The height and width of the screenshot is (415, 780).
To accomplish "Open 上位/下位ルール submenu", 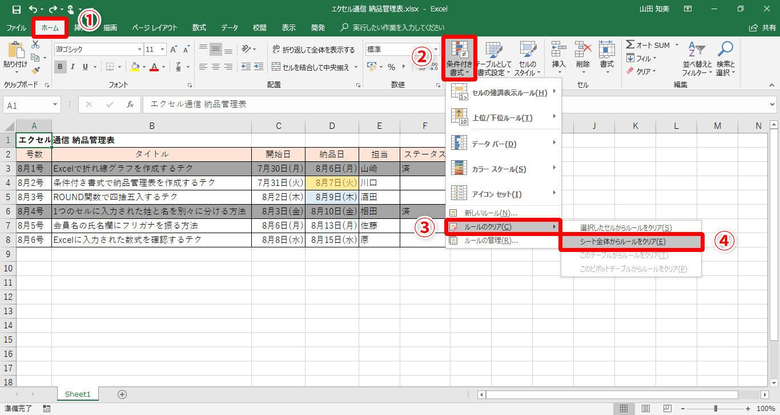I will point(503,117).
